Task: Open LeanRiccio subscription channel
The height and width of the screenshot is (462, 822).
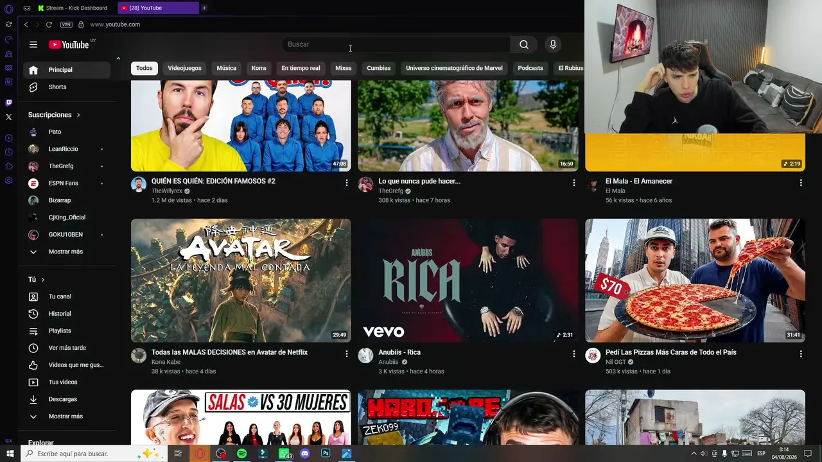Action: (x=67, y=149)
